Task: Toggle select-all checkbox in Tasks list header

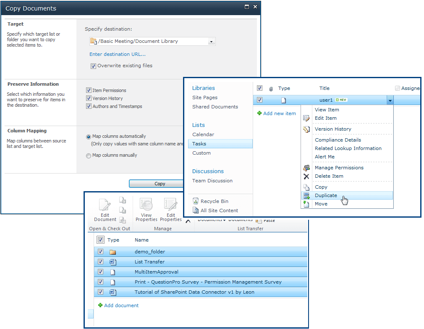Action: click(x=259, y=88)
